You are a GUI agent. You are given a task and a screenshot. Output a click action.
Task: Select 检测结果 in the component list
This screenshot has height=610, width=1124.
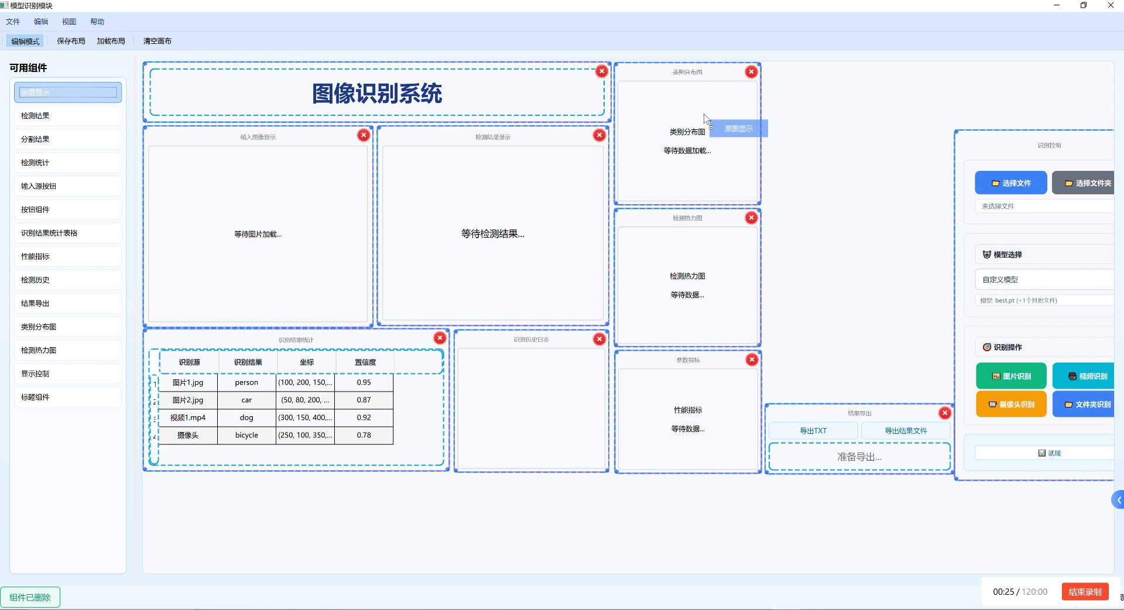click(x=68, y=116)
